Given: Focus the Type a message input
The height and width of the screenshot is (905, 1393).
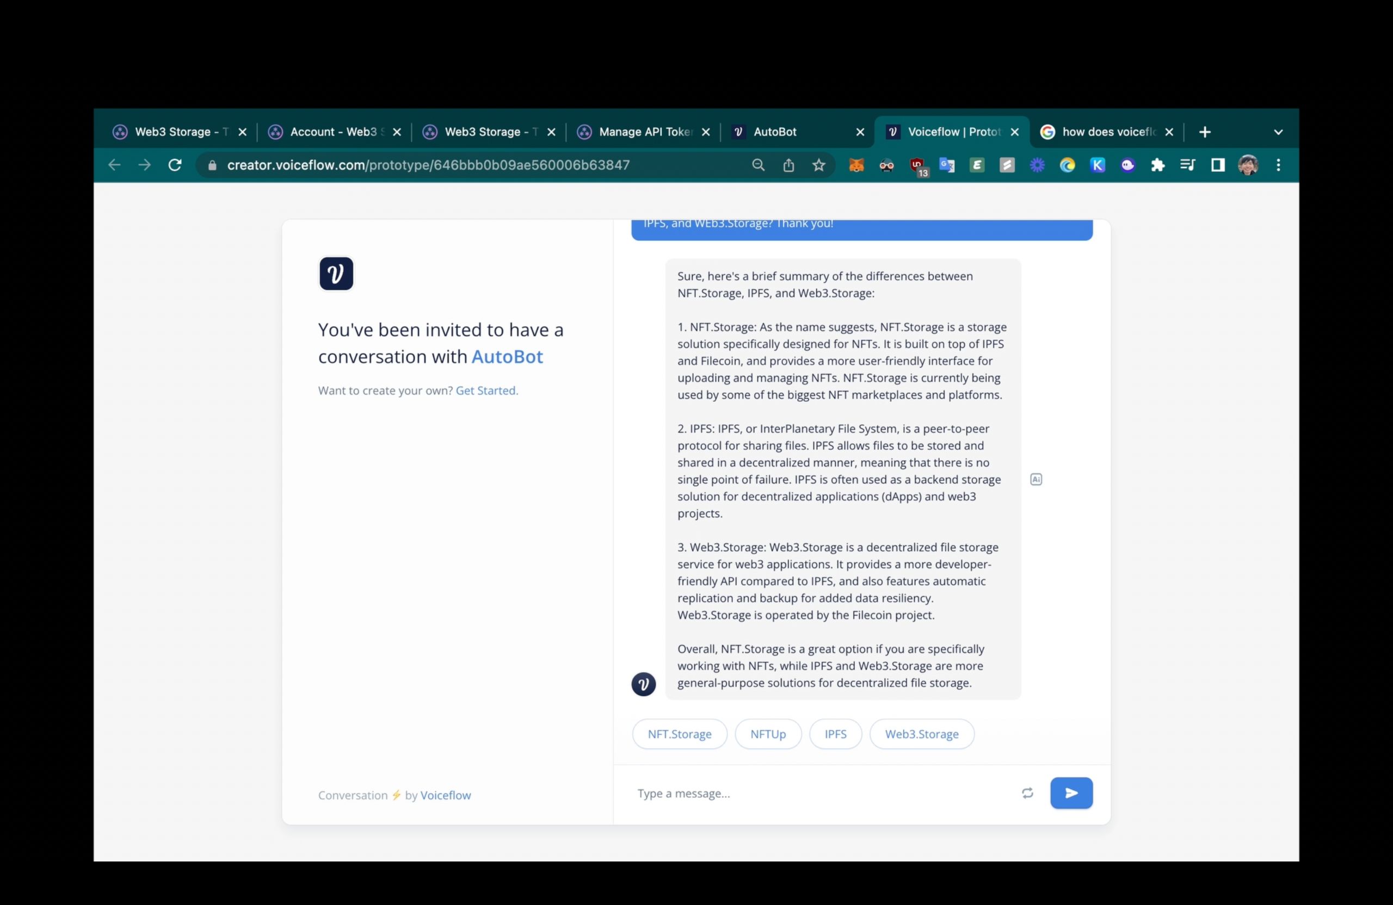Looking at the screenshot, I should pos(822,794).
